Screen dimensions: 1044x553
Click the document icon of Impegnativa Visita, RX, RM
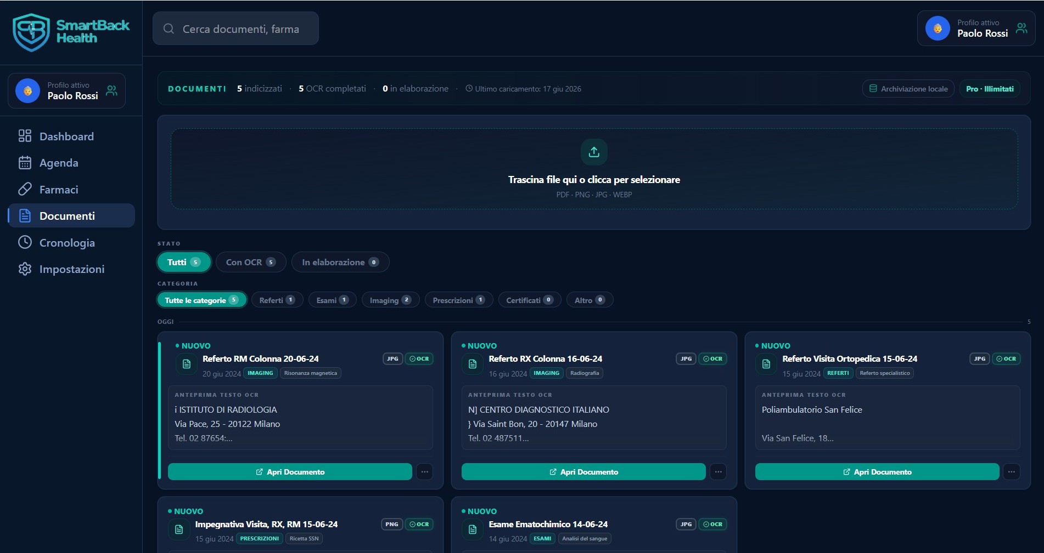(179, 529)
